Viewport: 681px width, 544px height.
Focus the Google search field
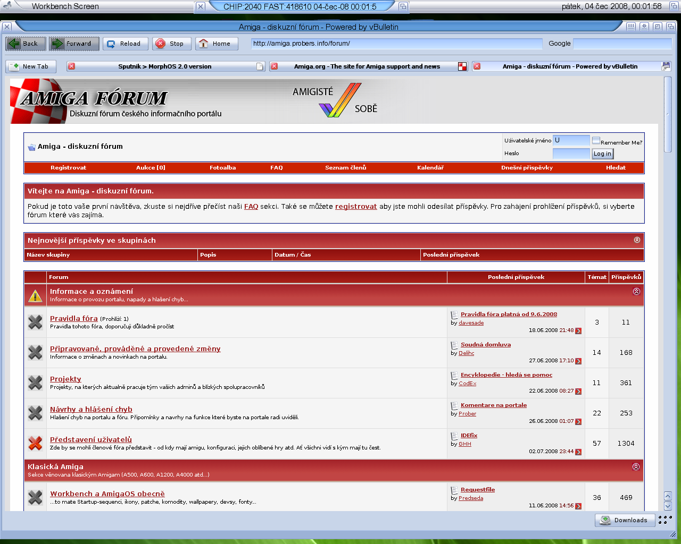point(622,44)
